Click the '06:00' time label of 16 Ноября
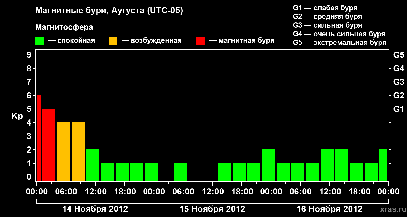The height and width of the screenshot is (217, 407). 300,192
